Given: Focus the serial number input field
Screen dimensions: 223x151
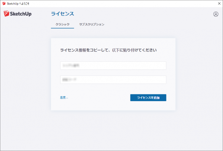Looking at the screenshot, I should pyautogui.click(x=113, y=65).
